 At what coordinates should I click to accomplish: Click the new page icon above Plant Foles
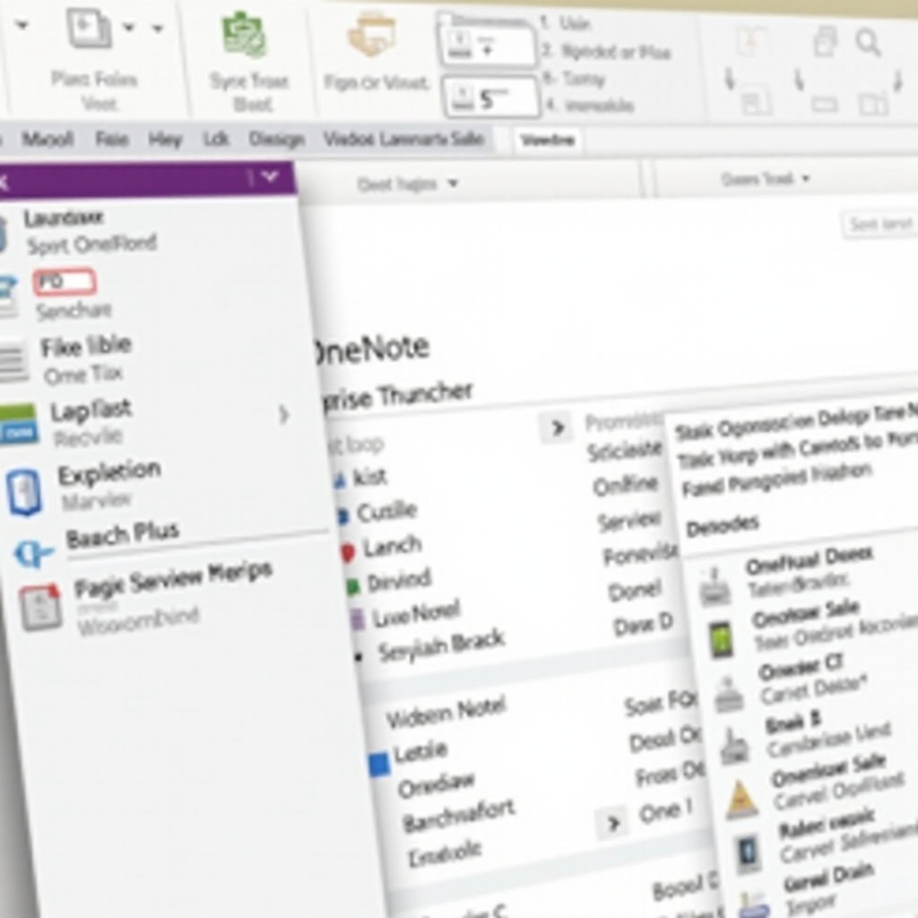tap(89, 29)
